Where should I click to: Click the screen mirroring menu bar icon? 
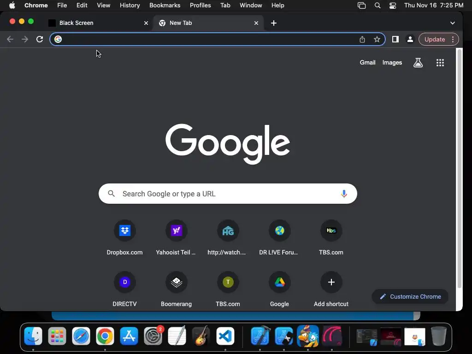(x=361, y=6)
